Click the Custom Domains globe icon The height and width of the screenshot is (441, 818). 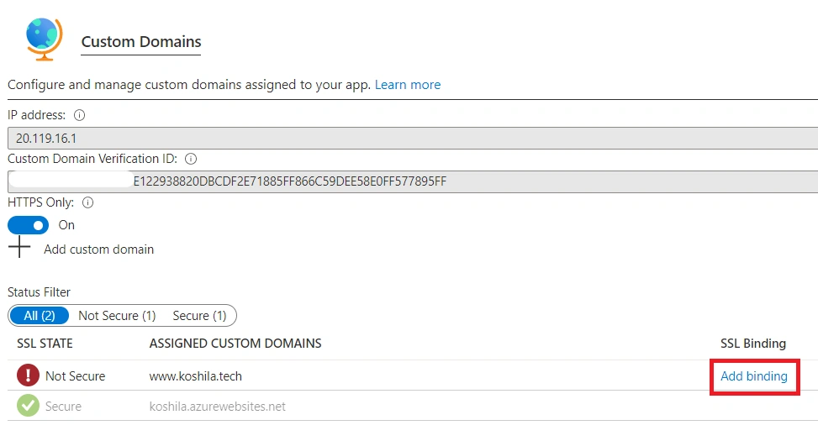point(45,39)
